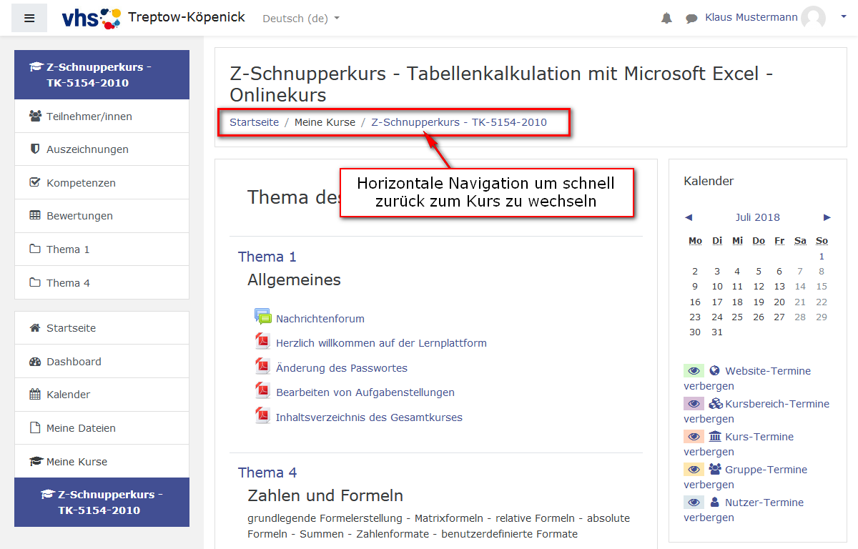Viewport: 858px width, 549px height.
Task: Open the notifications bell
Action: click(x=666, y=19)
